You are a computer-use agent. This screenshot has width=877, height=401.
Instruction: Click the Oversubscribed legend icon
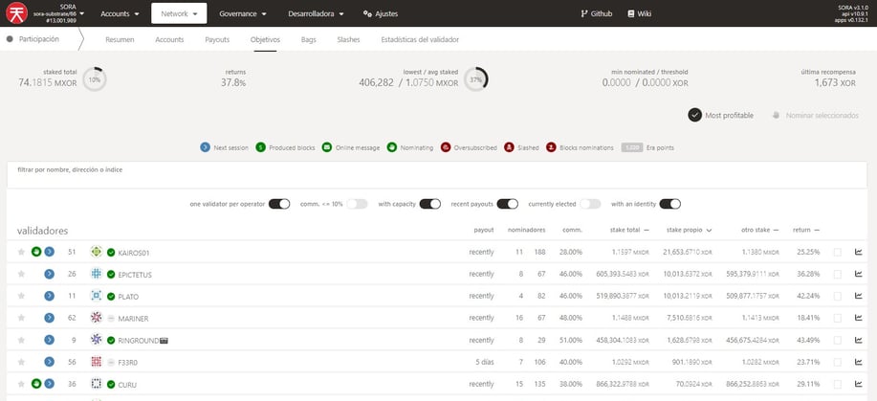point(446,147)
